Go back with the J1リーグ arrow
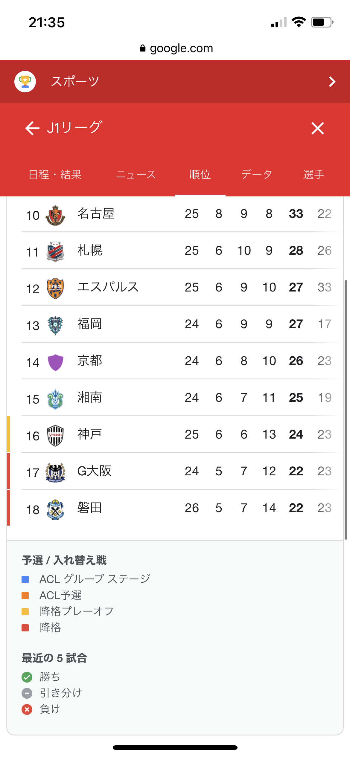 click(32, 128)
